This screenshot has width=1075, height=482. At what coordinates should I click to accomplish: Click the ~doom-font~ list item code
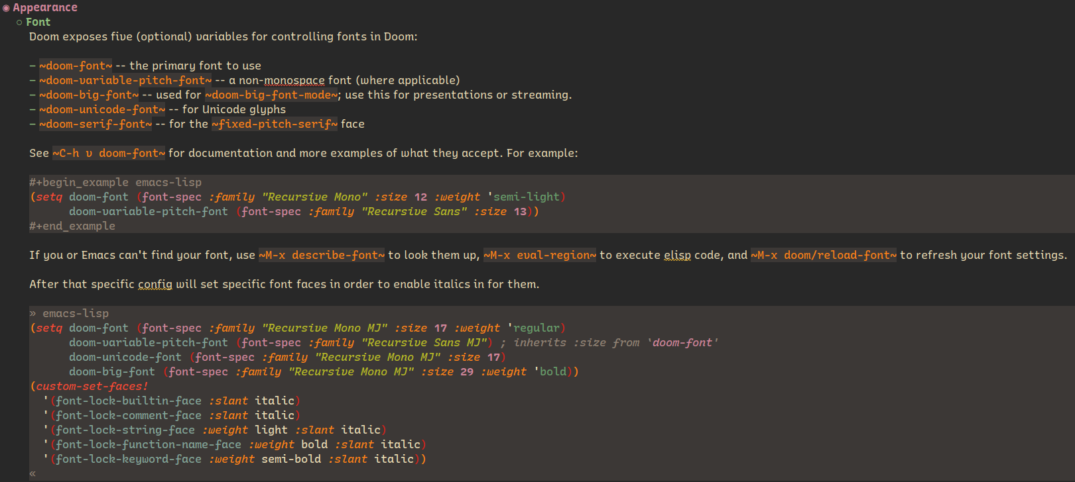[x=76, y=66]
